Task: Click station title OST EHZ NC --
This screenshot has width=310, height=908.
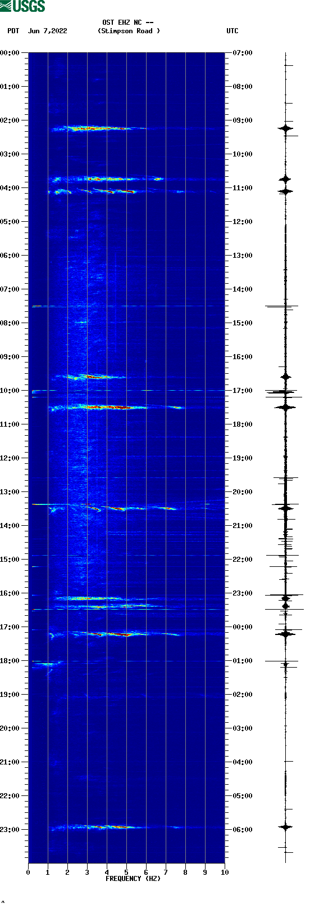Action: point(128,23)
